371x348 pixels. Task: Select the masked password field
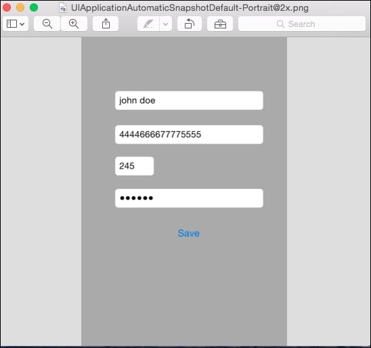189,198
